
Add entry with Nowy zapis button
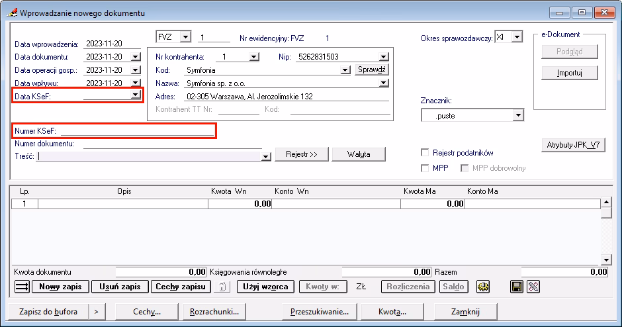pyautogui.click(x=60, y=287)
